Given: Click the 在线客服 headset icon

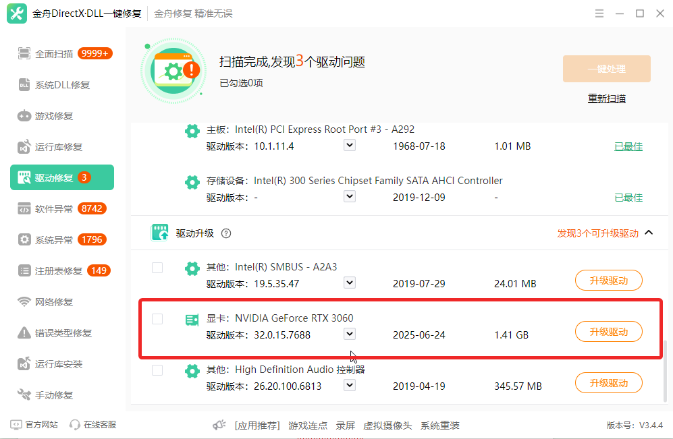Looking at the screenshot, I should (75, 425).
